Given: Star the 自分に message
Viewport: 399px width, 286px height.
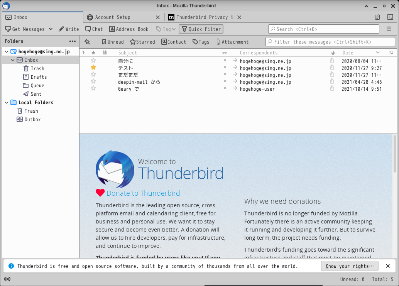Looking at the screenshot, I should pos(93,60).
